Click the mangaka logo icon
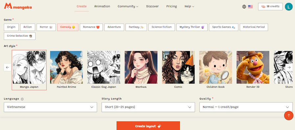 pos(8,6)
